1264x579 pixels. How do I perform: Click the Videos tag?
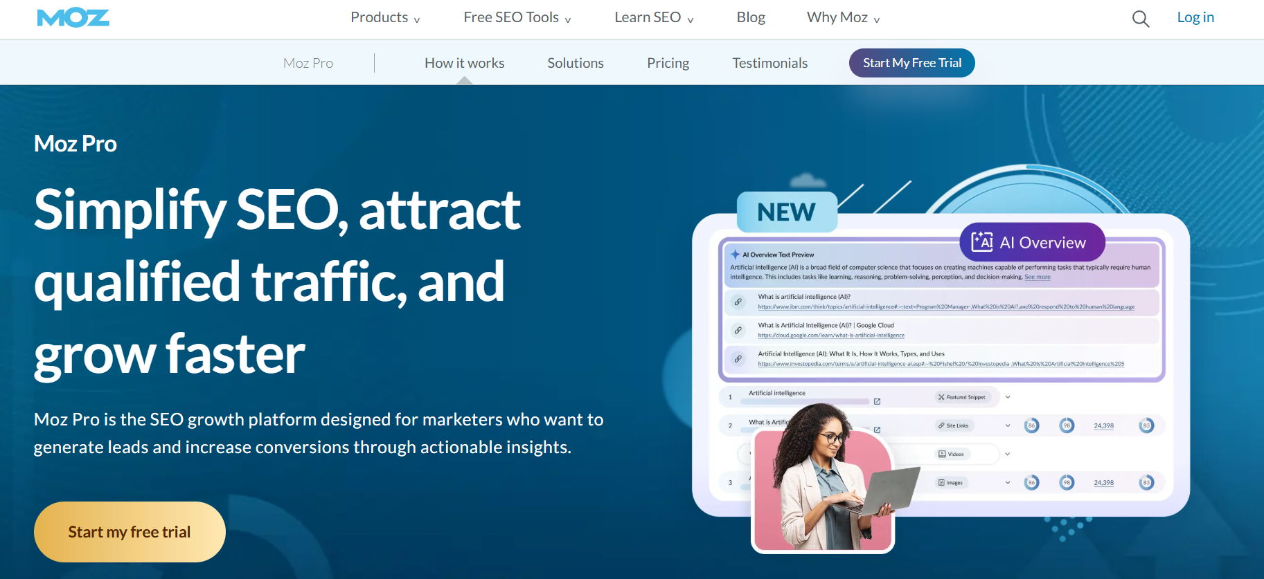951,454
